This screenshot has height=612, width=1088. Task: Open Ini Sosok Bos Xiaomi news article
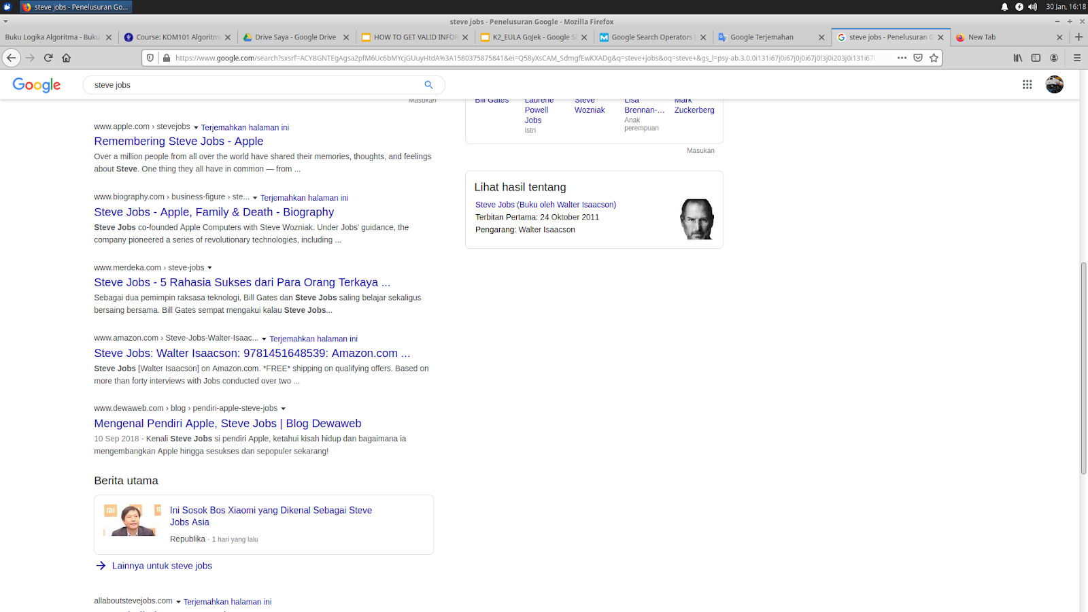tap(271, 516)
